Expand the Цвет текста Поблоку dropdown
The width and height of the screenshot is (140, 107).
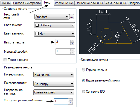click(54, 25)
